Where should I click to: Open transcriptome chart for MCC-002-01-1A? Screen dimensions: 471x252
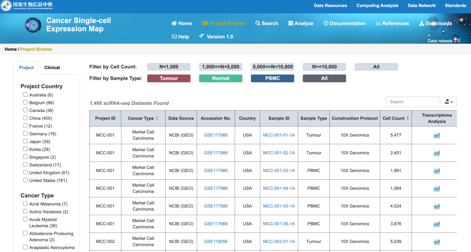[x=437, y=242]
